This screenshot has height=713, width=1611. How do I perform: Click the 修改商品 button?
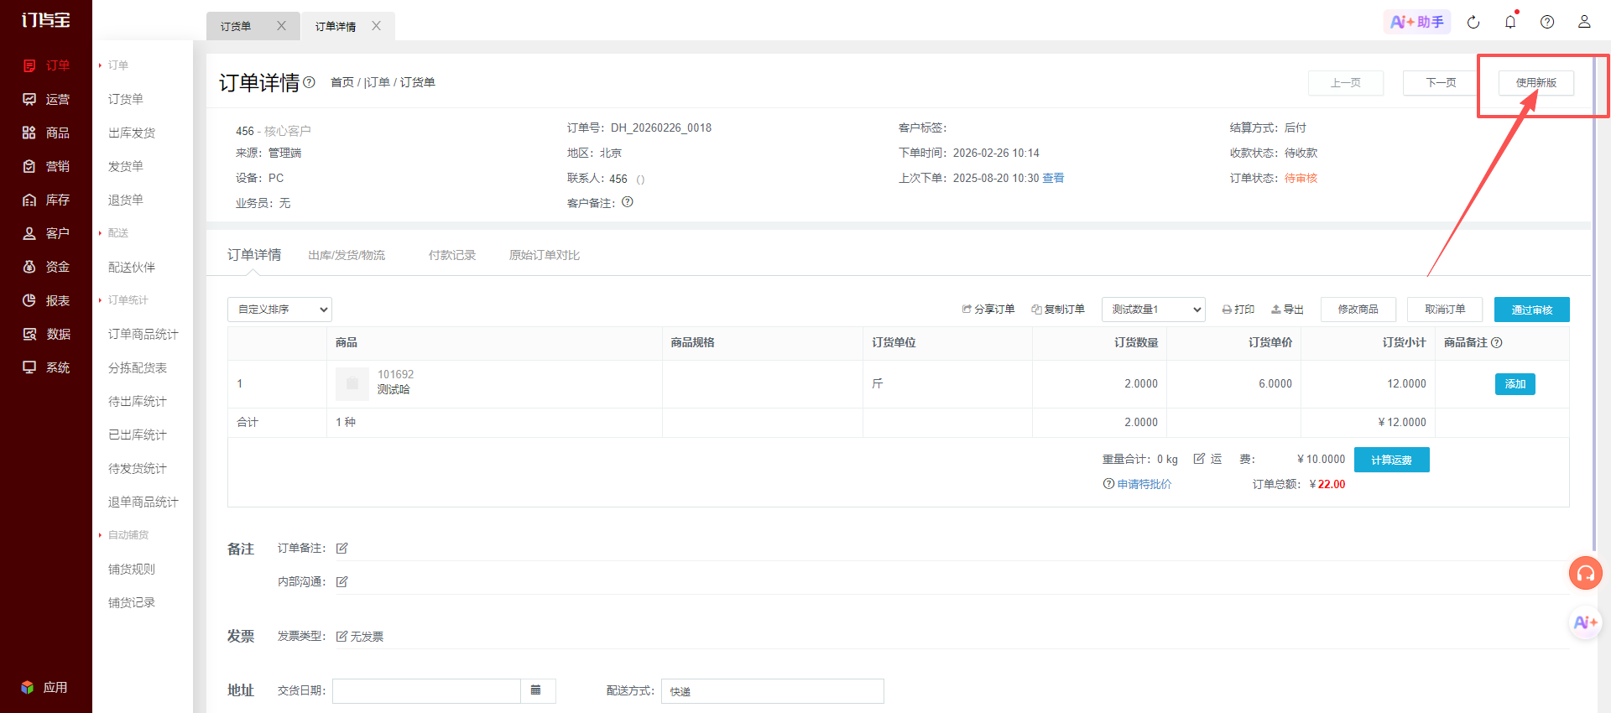click(1358, 310)
